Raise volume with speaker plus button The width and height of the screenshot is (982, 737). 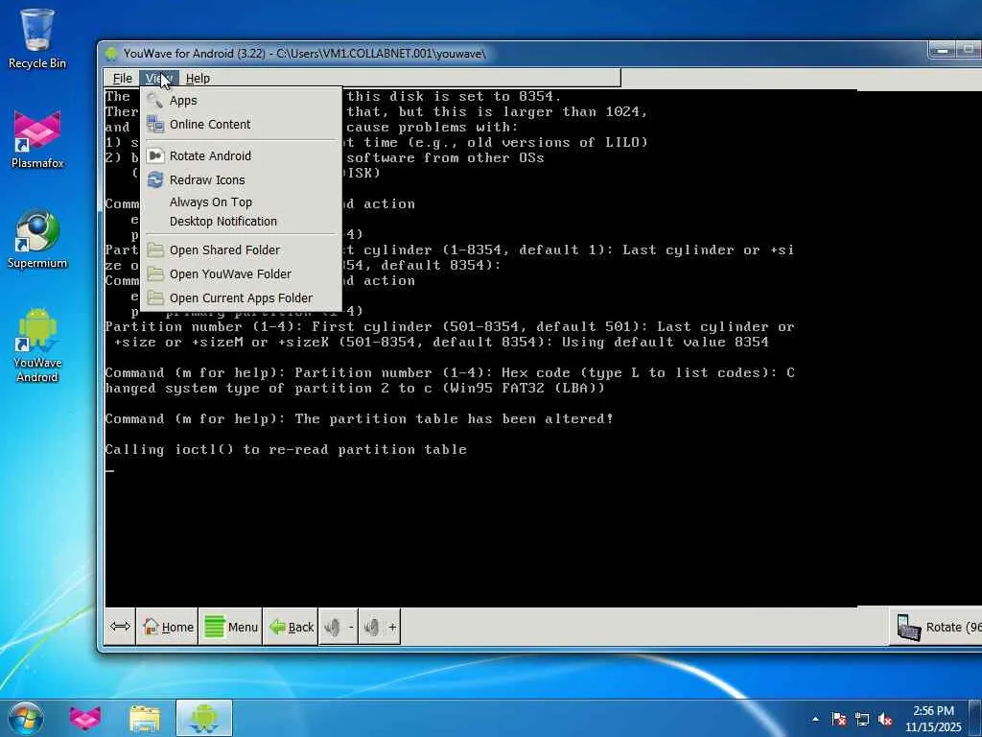click(379, 627)
